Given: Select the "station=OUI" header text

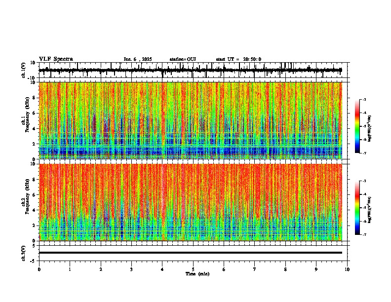Looking at the screenshot, I should (183, 59).
